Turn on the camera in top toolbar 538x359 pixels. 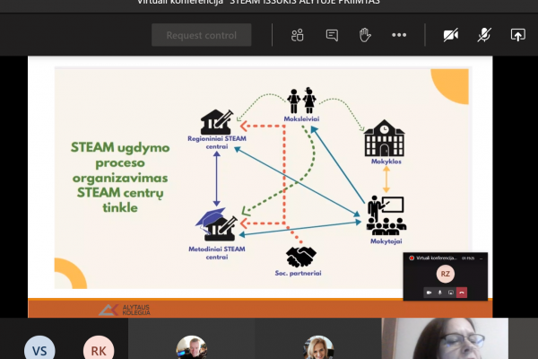coord(450,35)
